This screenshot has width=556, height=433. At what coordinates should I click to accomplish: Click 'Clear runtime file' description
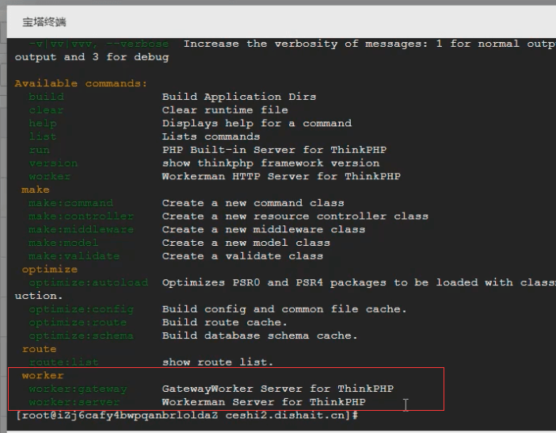tap(225, 110)
